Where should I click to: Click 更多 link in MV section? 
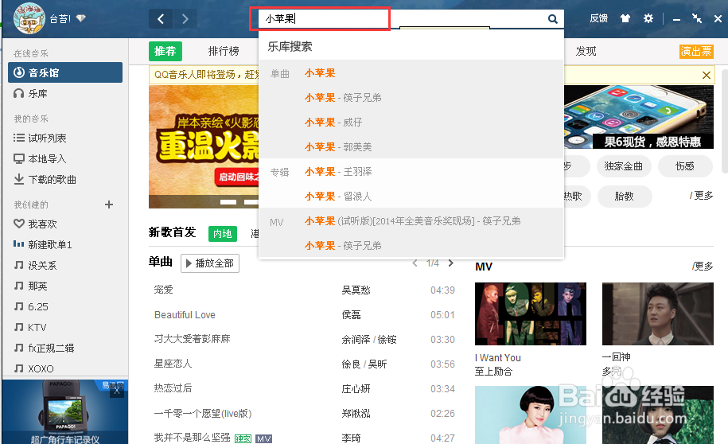point(703,266)
